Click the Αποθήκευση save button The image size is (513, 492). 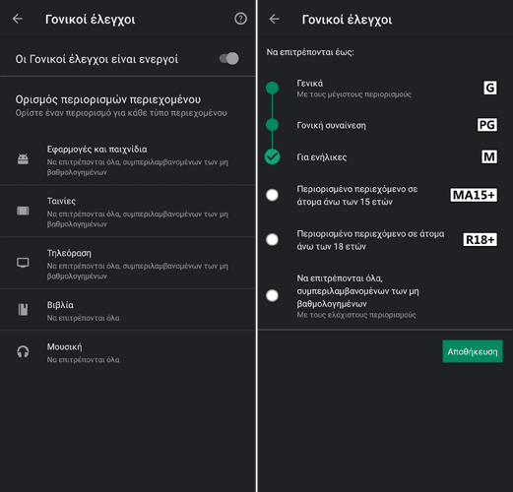473,351
